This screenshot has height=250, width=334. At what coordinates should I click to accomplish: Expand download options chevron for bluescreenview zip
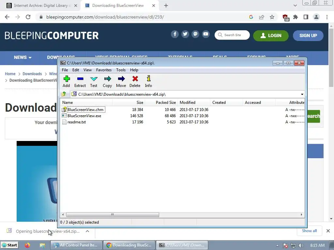click(87, 231)
